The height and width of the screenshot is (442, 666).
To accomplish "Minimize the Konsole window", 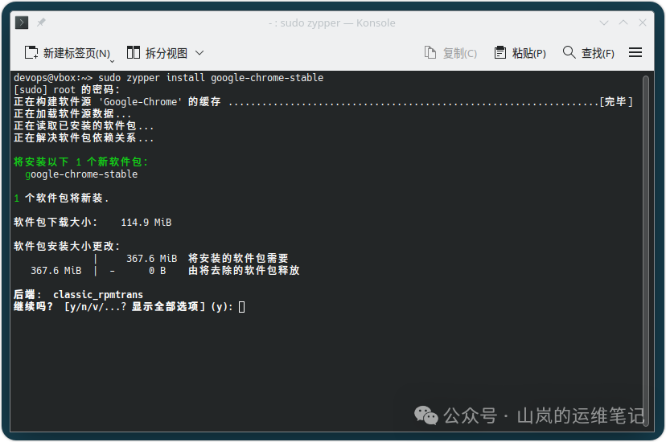I will coord(604,23).
